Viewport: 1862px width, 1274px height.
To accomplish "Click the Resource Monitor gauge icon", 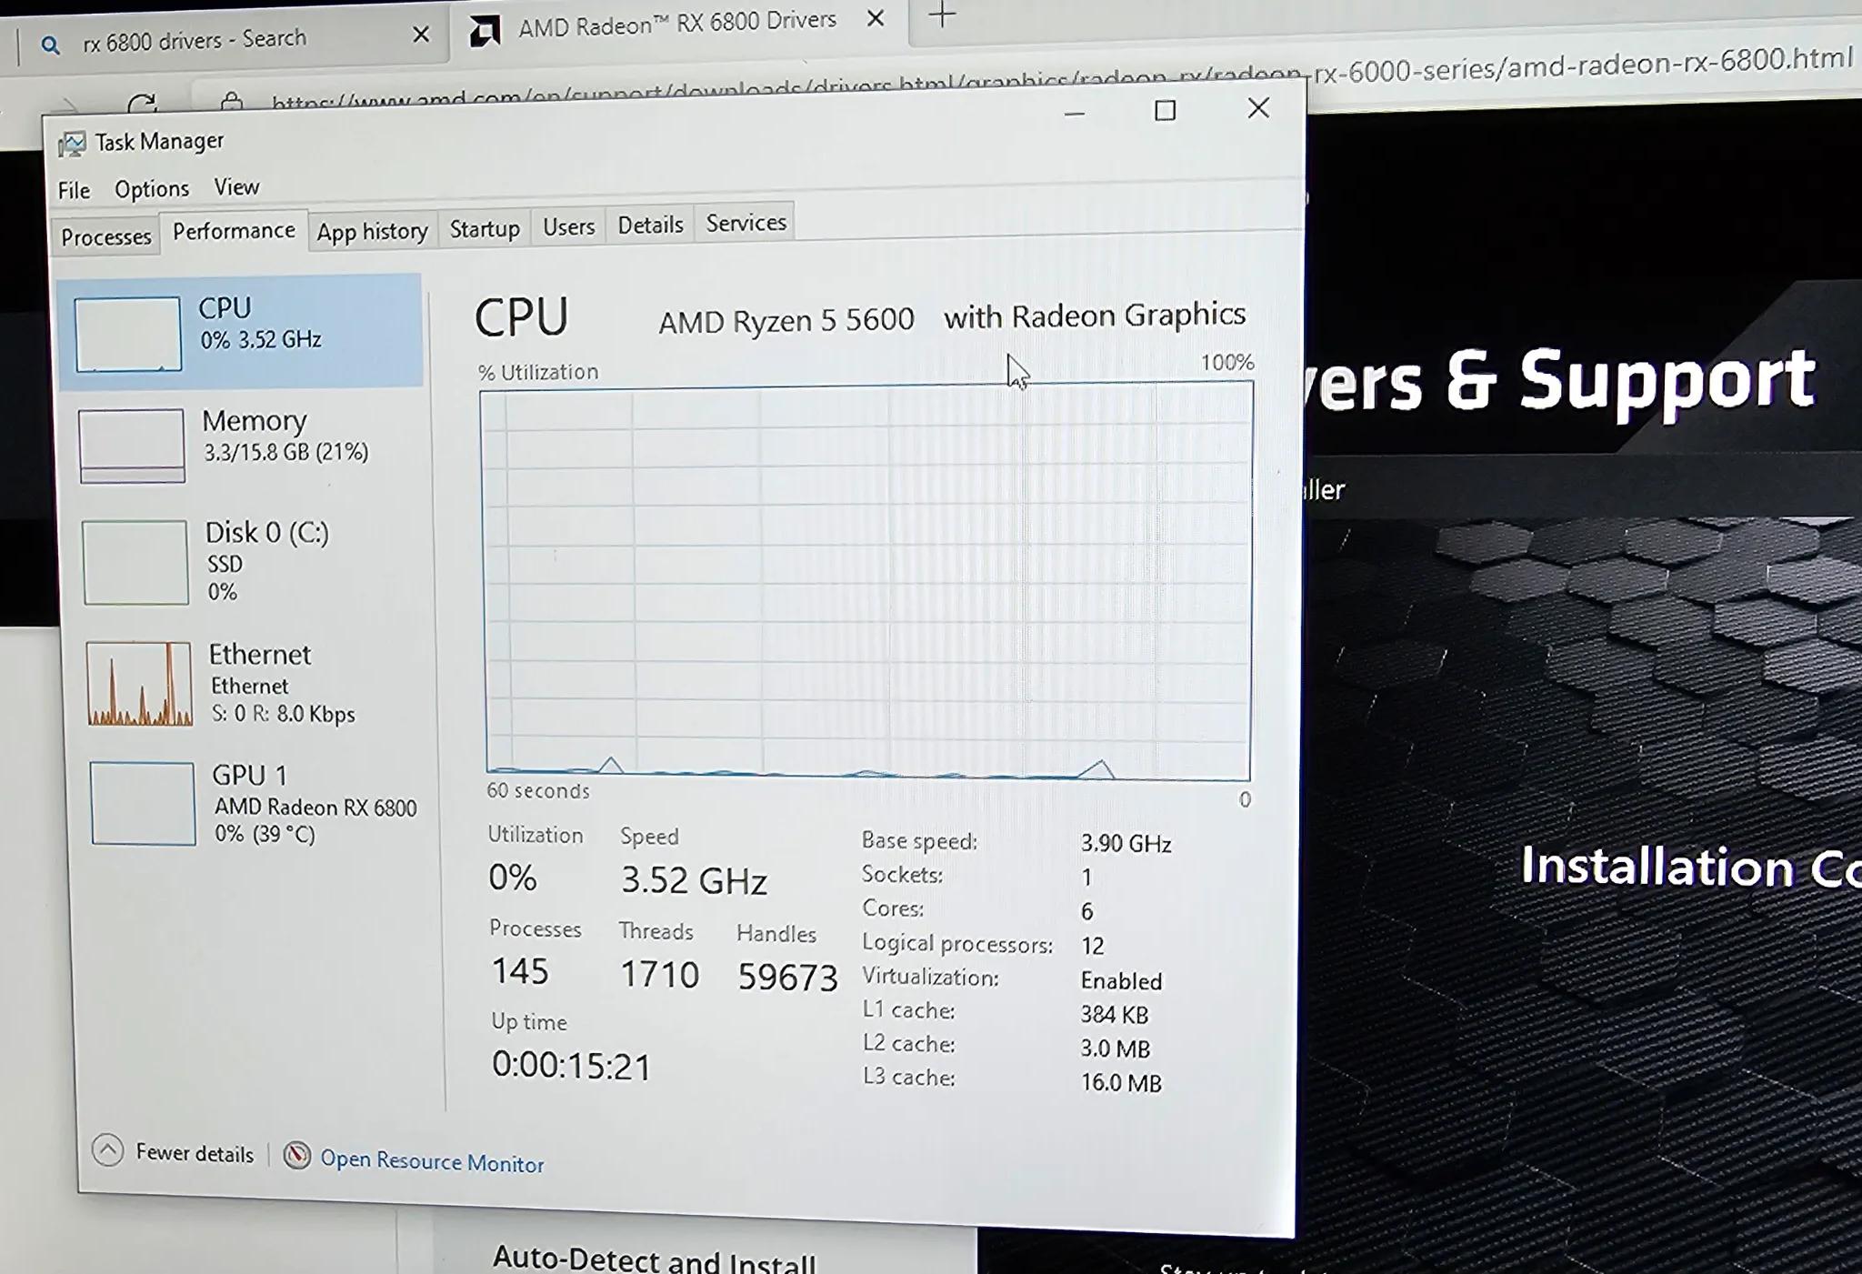I will (296, 1156).
